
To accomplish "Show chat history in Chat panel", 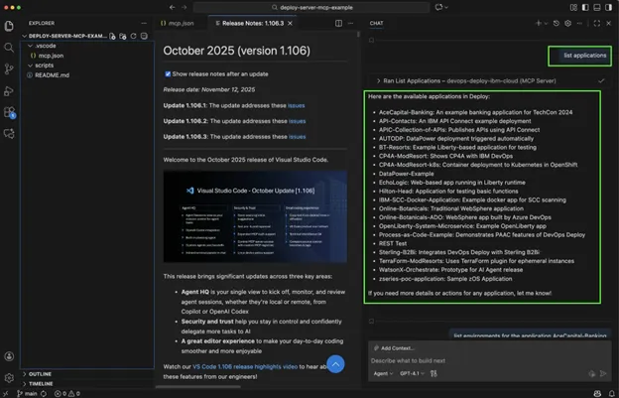I will (x=557, y=23).
